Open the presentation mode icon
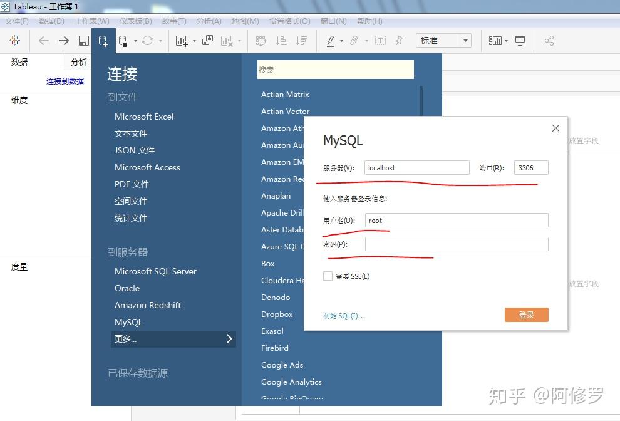 coord(520,39)
